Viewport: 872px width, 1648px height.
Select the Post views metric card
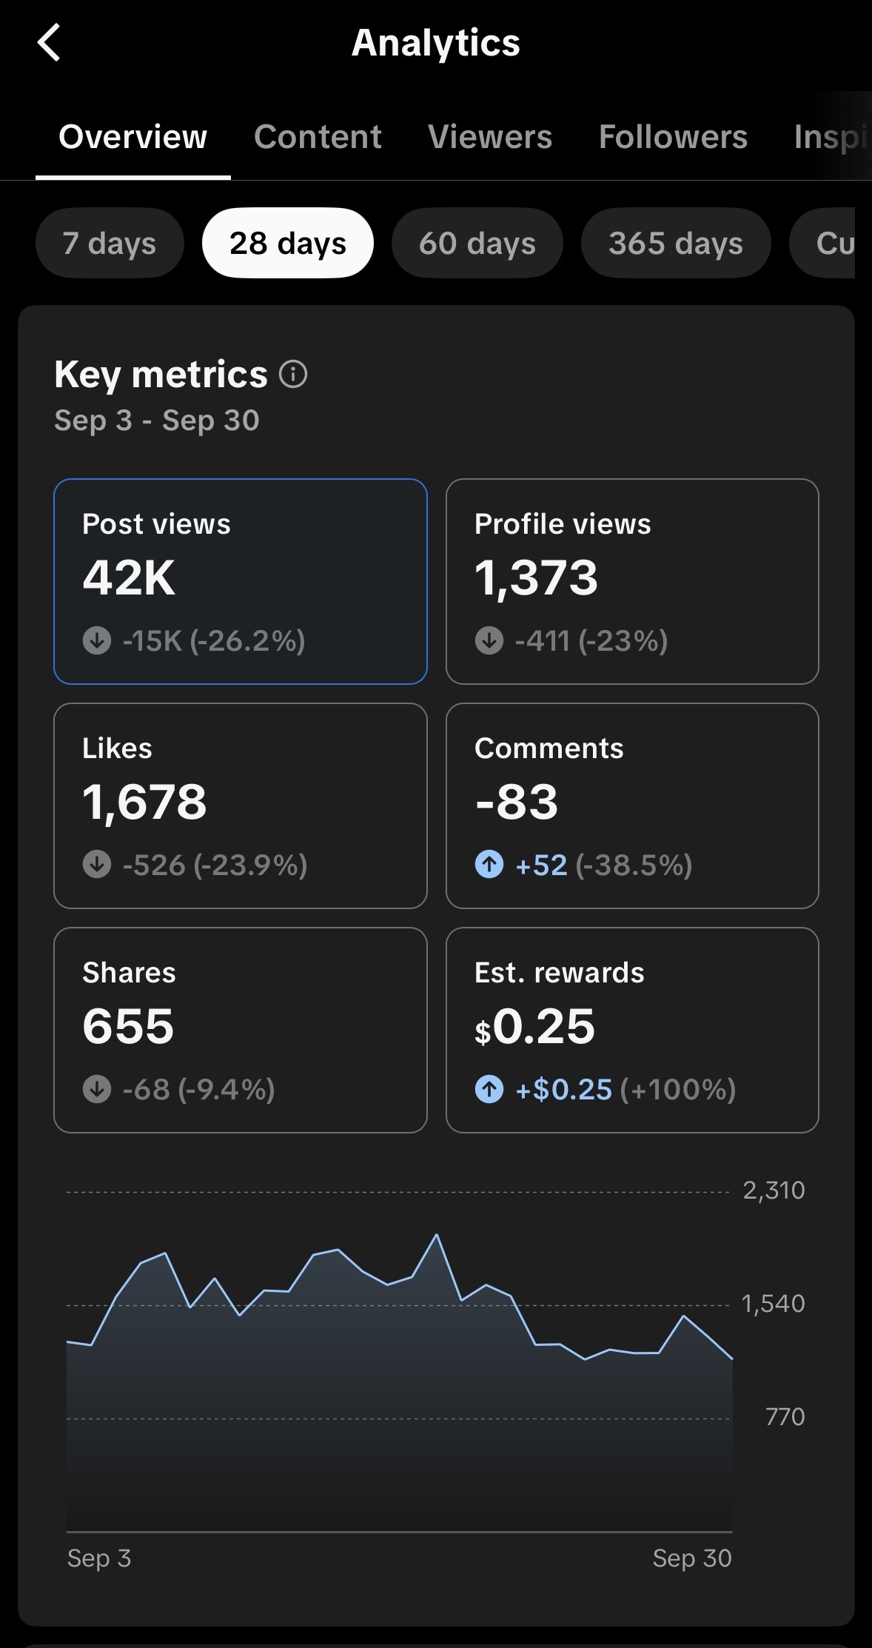241,581
